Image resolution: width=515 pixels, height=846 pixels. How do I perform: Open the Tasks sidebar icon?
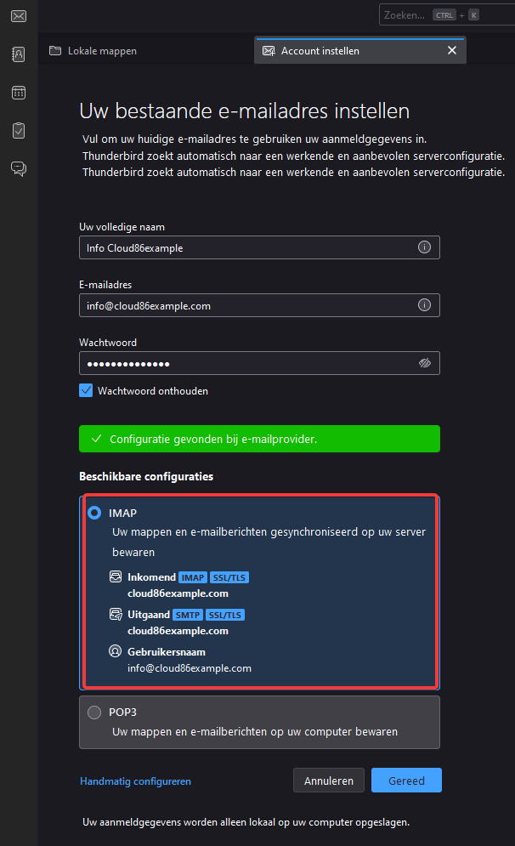click(19, 131)
